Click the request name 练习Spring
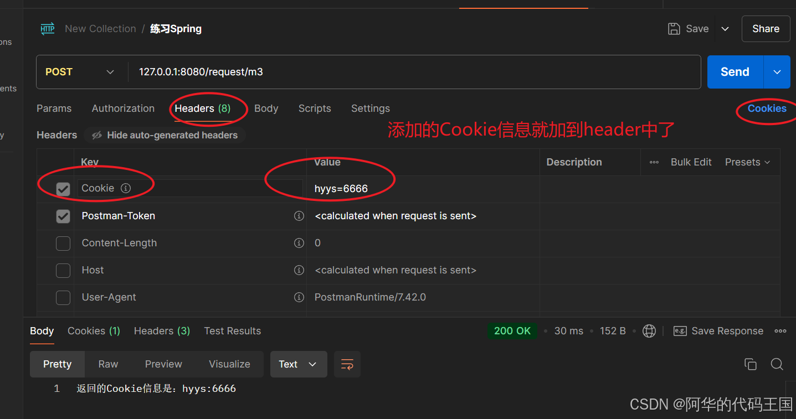This screenshot has height=419, width=796. click(x=176, y=29)
